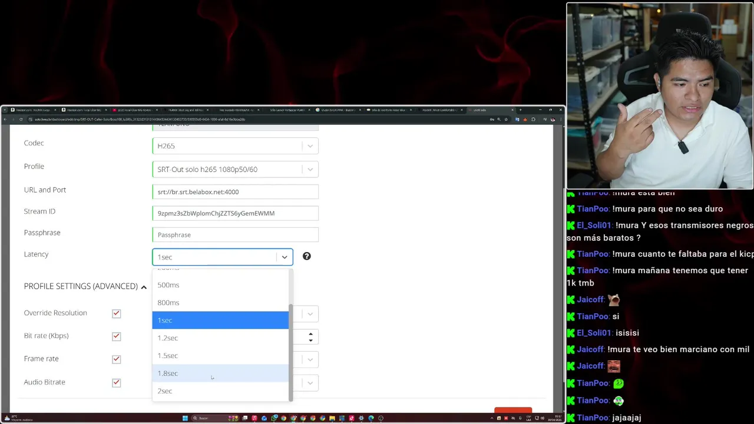Open Microsoft Edge from the taskbar
754x424 pixels.
click(371, 418)
